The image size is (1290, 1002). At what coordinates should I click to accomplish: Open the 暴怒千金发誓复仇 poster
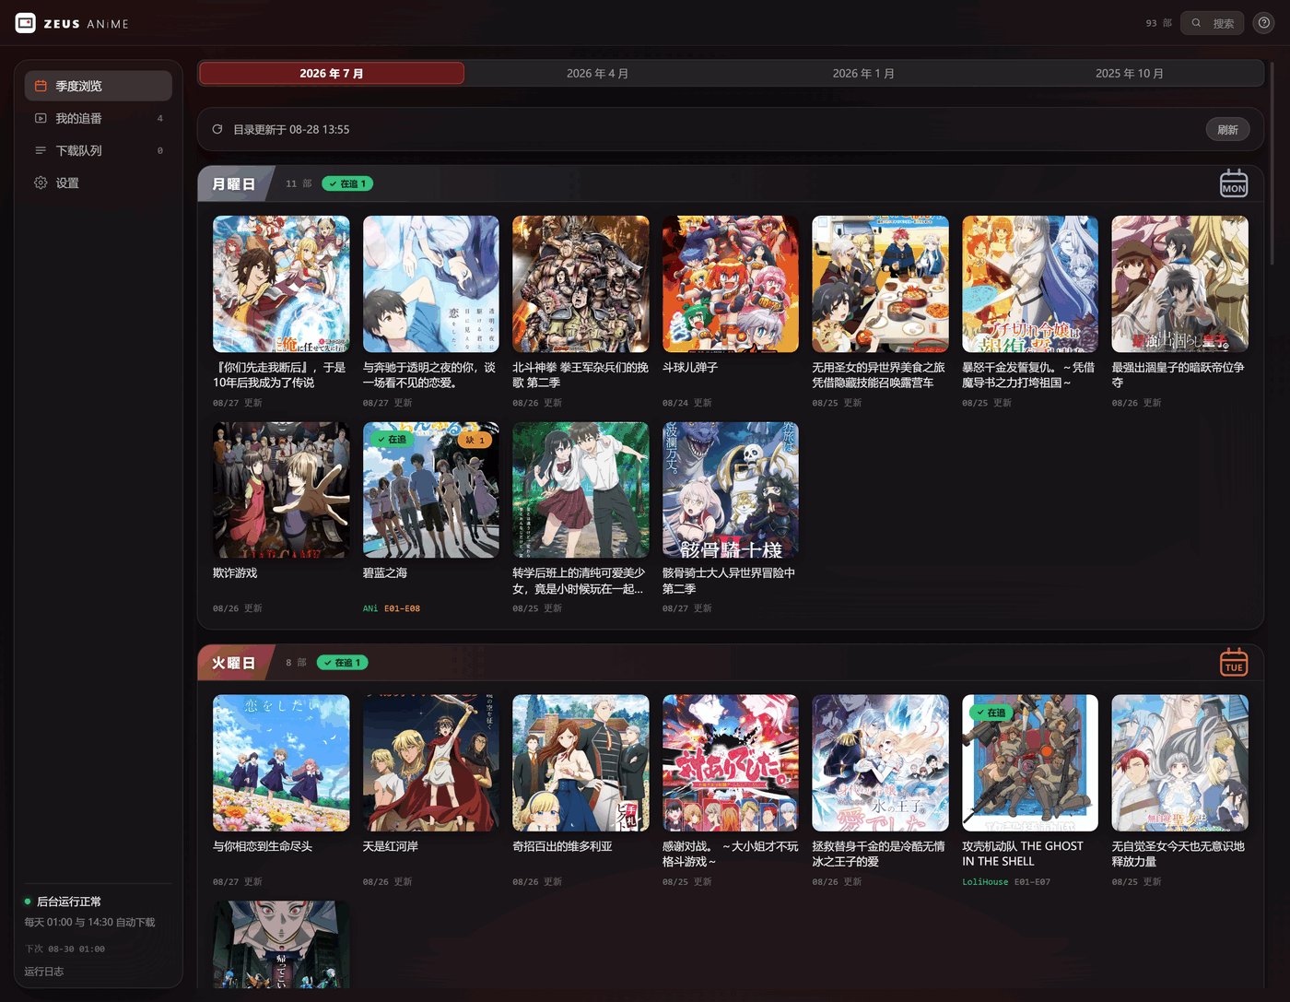coord(1030,284)
